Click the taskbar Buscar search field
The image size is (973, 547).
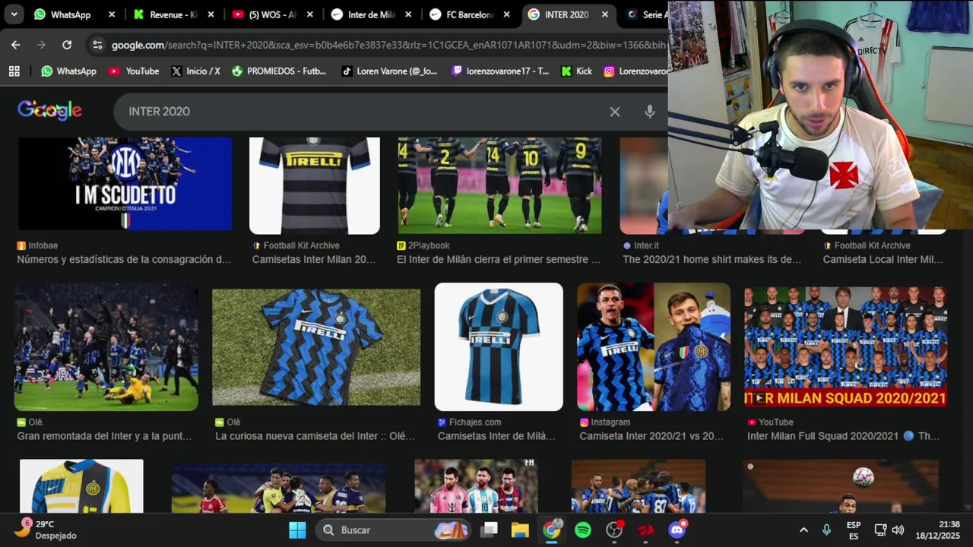pos(394,530)
